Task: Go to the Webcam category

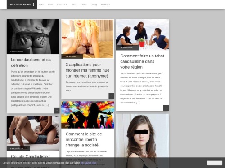Action: click(x=105, y=4)
